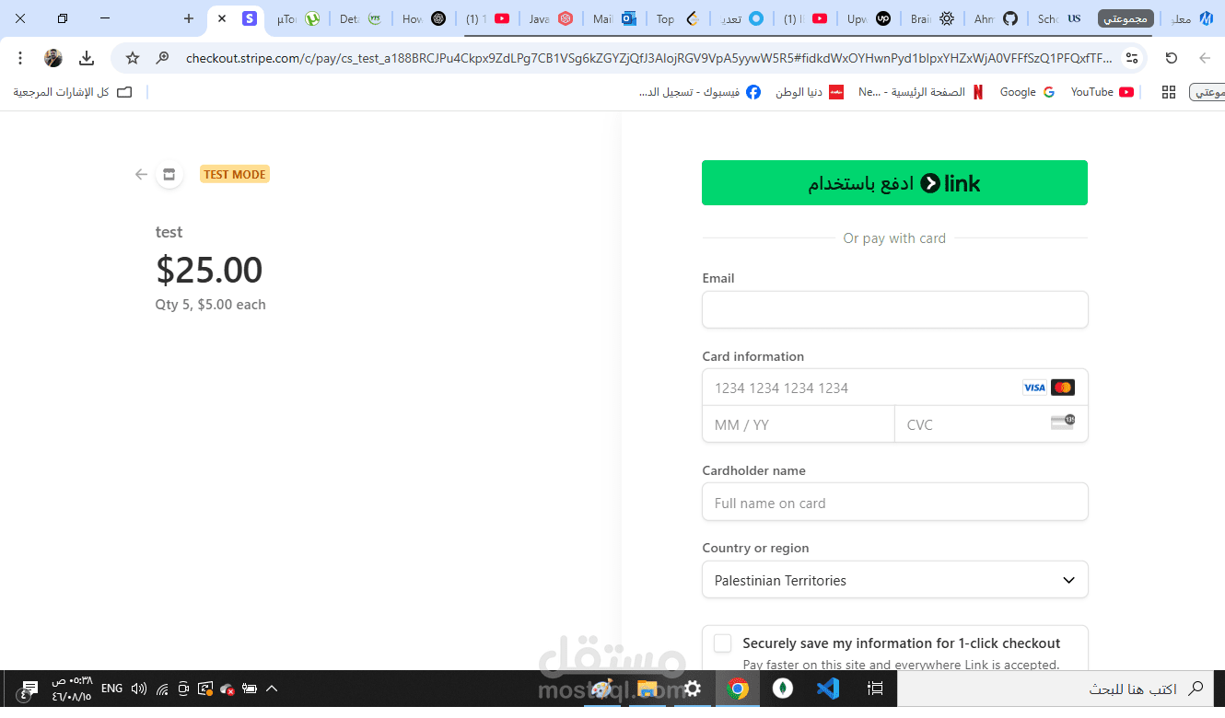Open the MongoDB Compass taskbar icon

pos(783,689)
